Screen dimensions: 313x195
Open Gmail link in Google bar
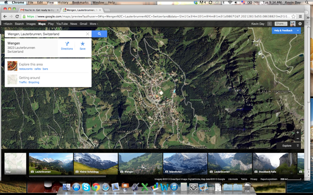click(x=83, y=24)
